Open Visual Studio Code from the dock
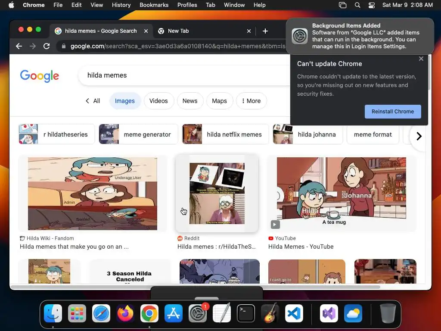Screen dimensions: 441x331 294,313
